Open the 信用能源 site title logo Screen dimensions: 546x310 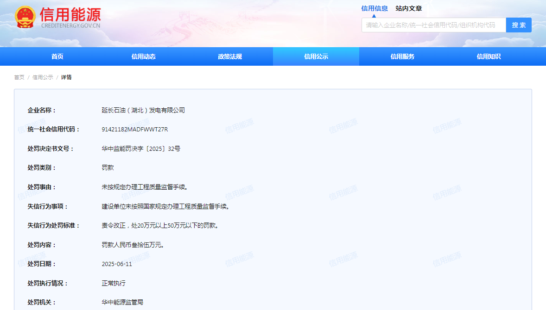(70, 17)
